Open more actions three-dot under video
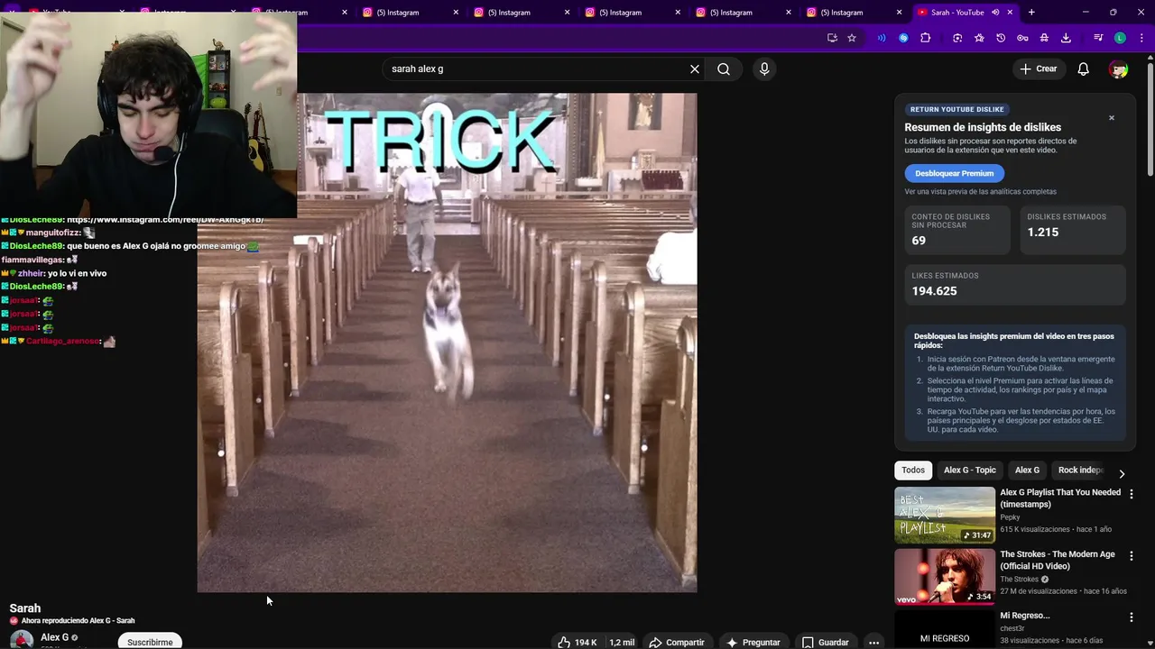This screenshot has width=1155, height=649. [x=873, y=642]
